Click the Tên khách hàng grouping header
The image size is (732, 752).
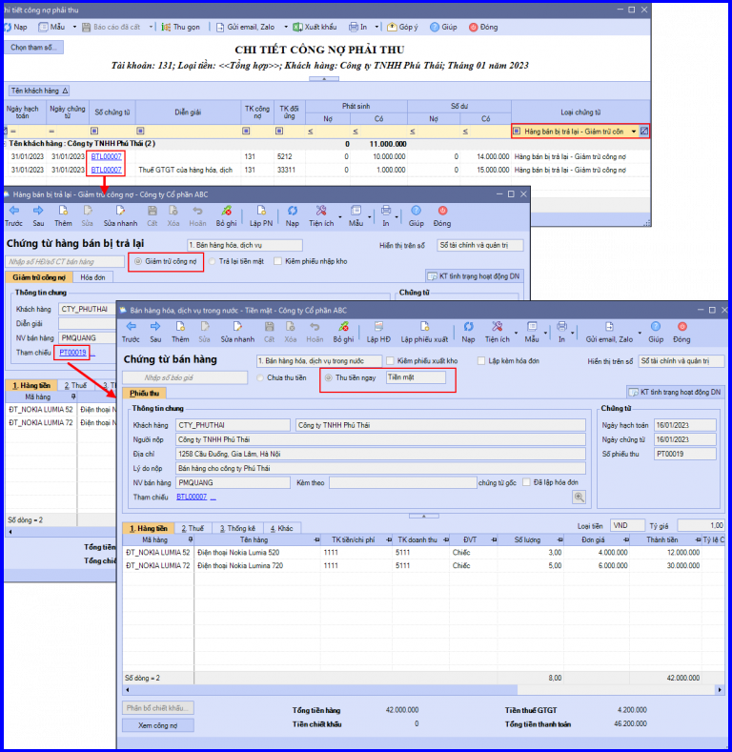[39, 91]
